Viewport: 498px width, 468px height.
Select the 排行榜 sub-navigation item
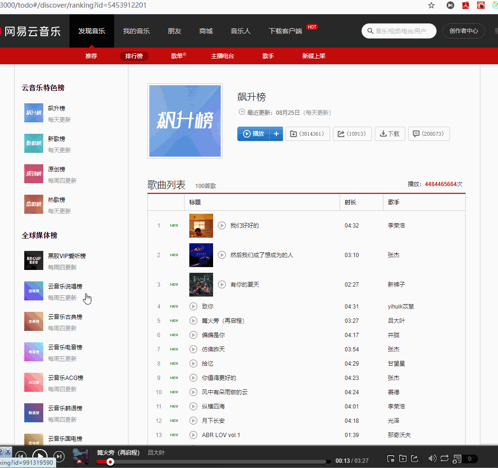(134, 56)
